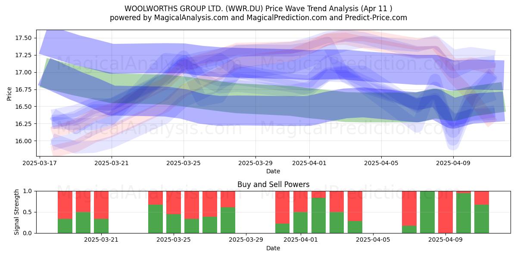The height and width of the screenshot is (258, 517).
Task: Click the 0.5 signal strength tick
Action: tap(28, 212)
